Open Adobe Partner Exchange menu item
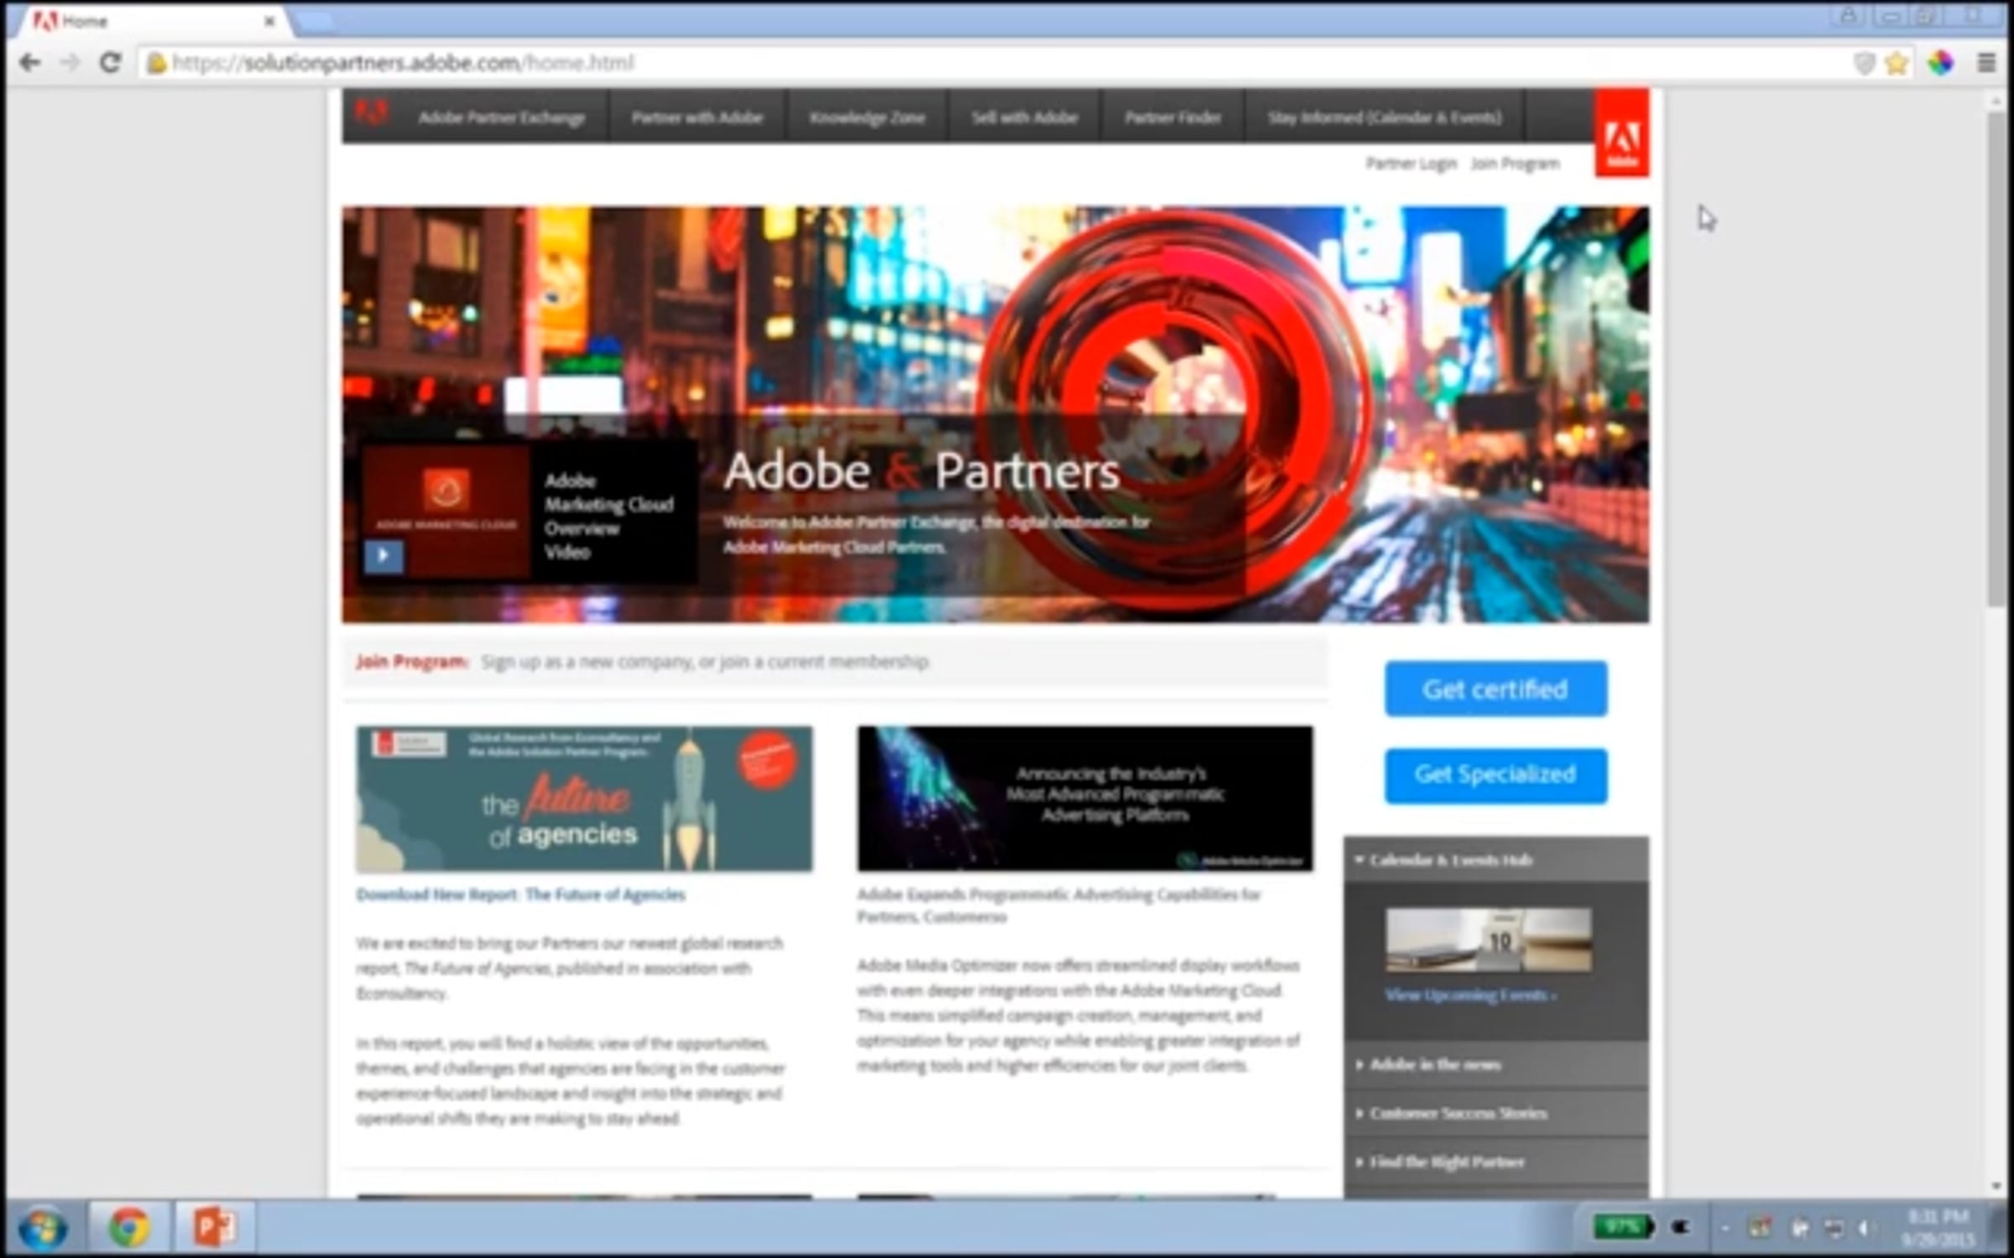This screenshot has width=2014, height=1258. pyautogui.click(x=502, y=117)
